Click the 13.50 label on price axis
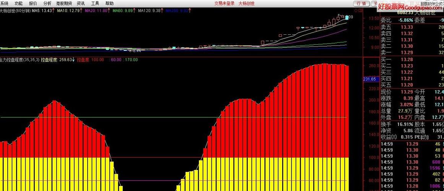The width and height of the screenshot is (444, 191). (374, 18)
